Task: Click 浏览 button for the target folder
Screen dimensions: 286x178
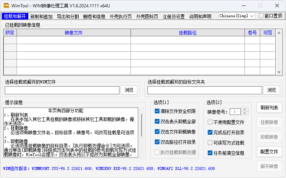Action: tap(272, 90)
